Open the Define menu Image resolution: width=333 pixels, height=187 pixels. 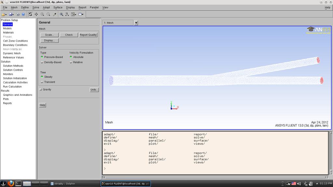25,7
